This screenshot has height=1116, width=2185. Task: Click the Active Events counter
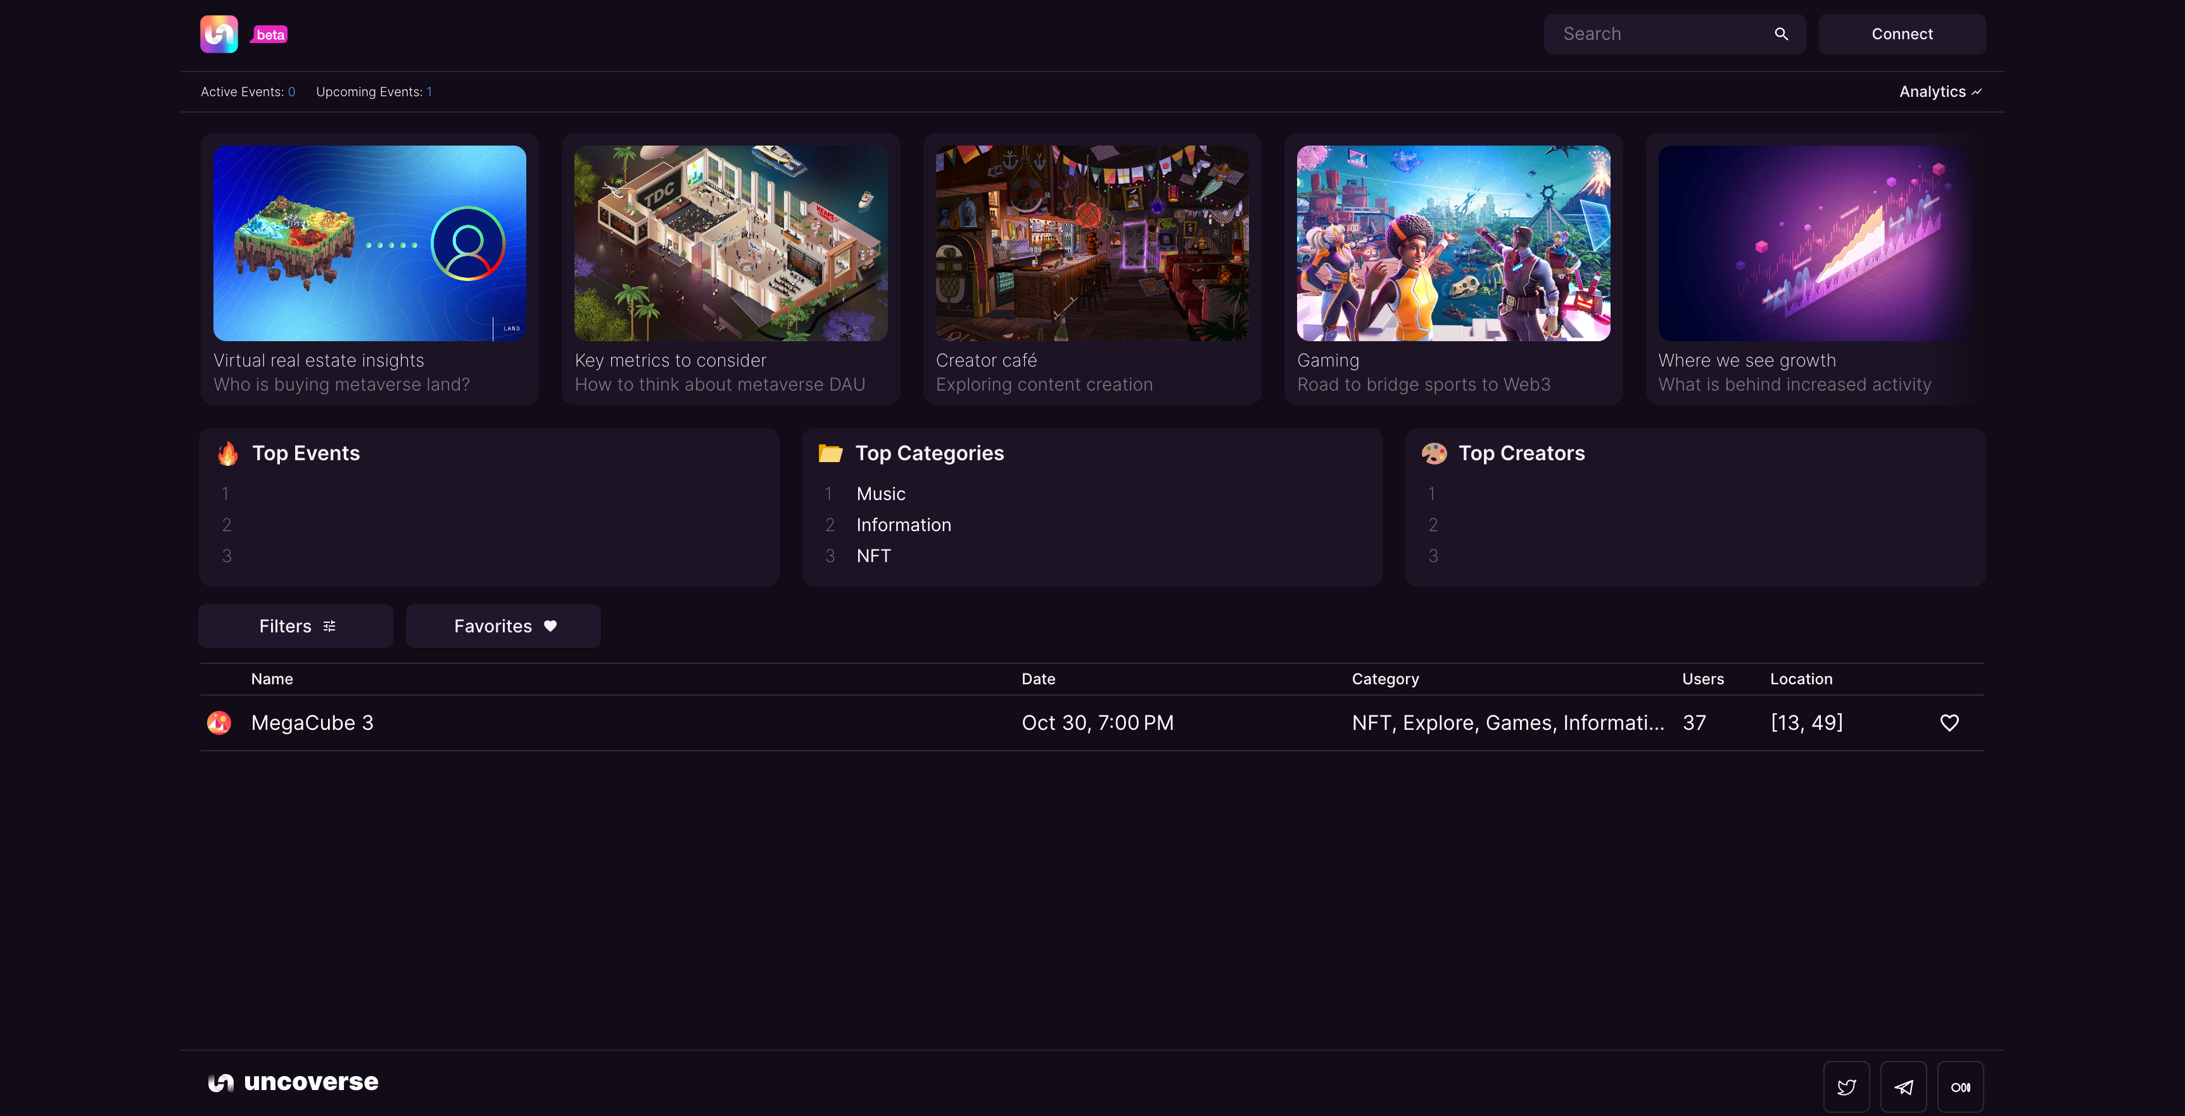point(248,92)
